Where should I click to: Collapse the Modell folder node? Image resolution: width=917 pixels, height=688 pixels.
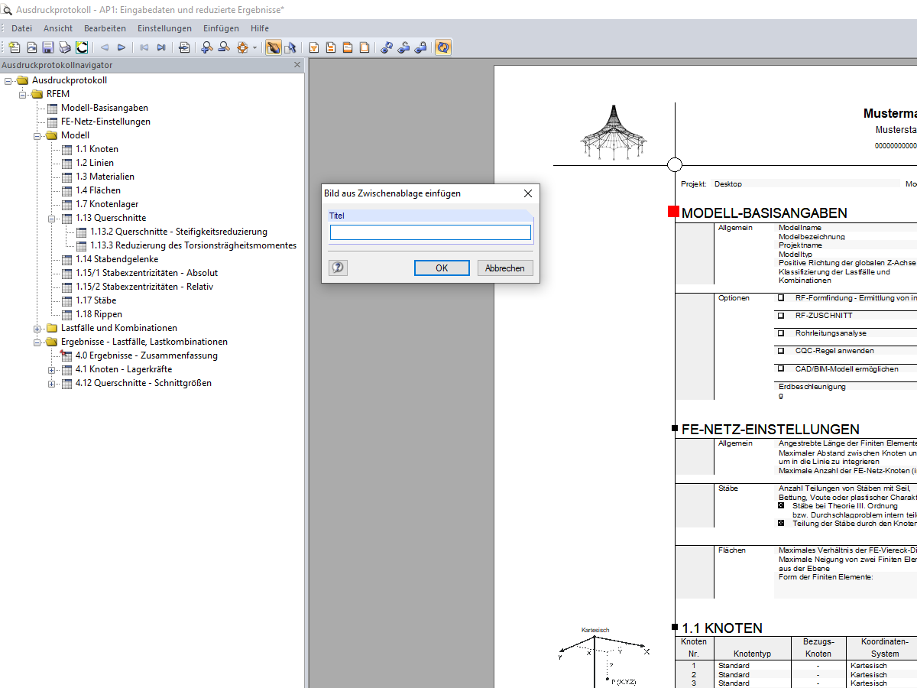point(37,135)
